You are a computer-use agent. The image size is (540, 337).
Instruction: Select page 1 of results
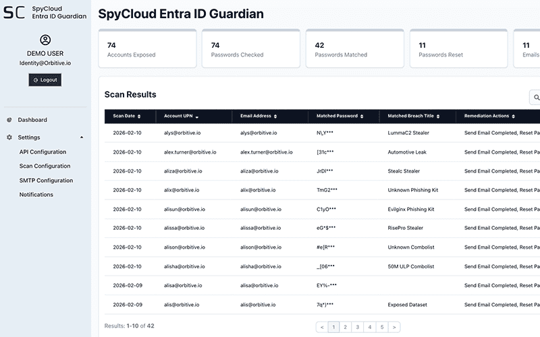pyautogui.click(x=333, y=327)
